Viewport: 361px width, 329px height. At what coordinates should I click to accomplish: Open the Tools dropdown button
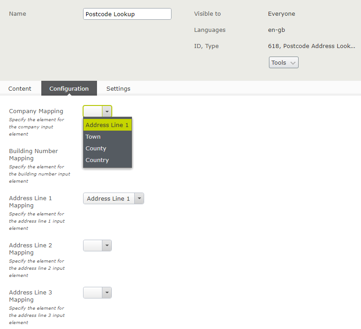[x=283, y=62]
